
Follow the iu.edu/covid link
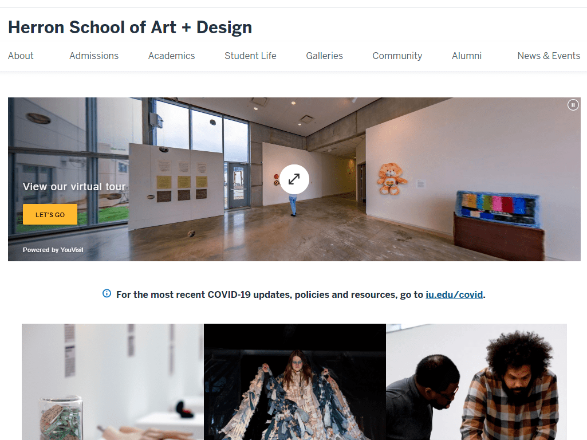(454, 294)
